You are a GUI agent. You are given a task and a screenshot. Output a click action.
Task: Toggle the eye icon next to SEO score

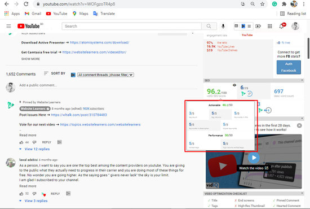(234, 85)
